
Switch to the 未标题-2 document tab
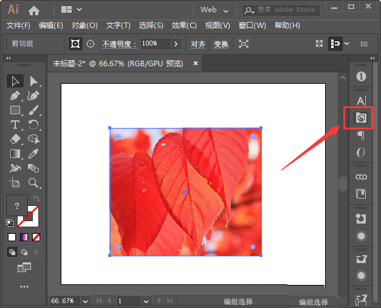coord(118,63)
